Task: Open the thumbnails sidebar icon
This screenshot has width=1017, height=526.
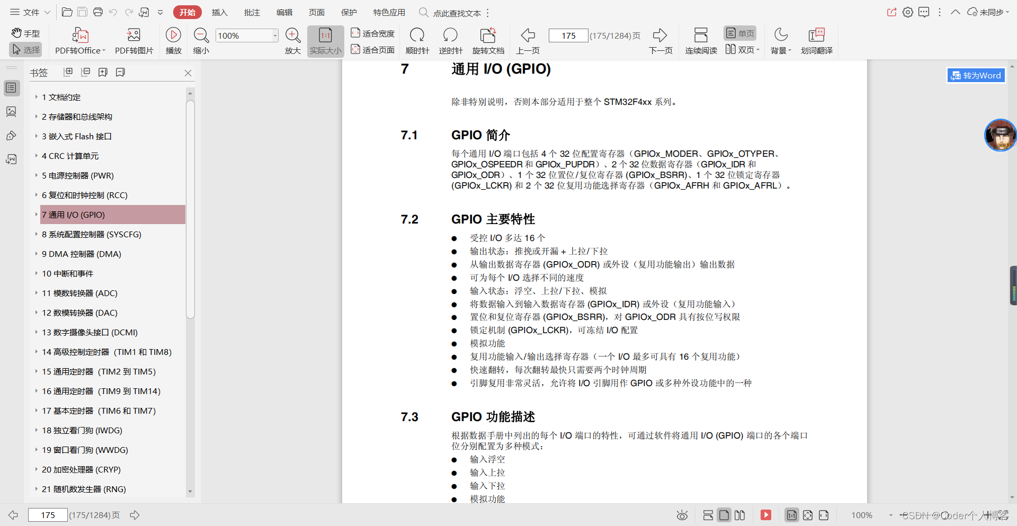Action: (x=11, y=112)
